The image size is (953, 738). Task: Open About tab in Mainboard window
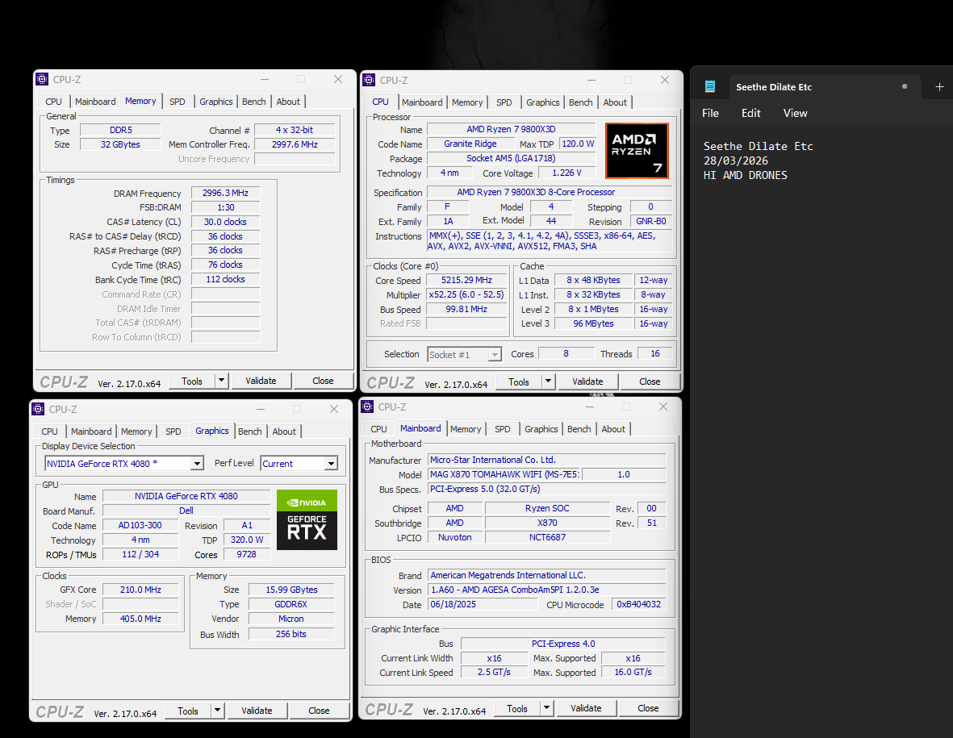(x=613, y=429)
